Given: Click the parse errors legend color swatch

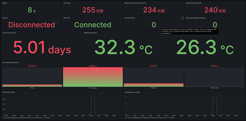Looking at the screenshot, I should point(4,118).
